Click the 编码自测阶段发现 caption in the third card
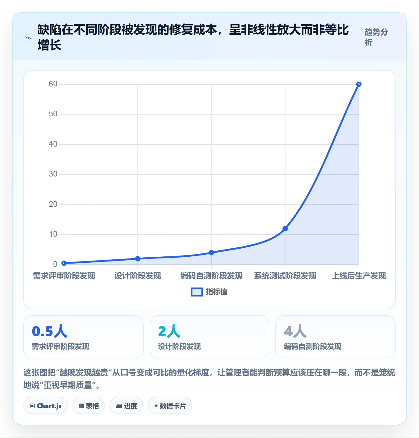This screenshot has height=438, width=419. (x=313, y=347)
